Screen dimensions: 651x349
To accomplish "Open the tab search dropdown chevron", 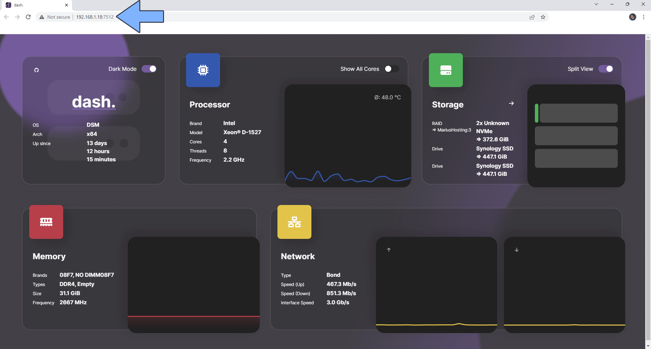I will click(x=596, y=4).
